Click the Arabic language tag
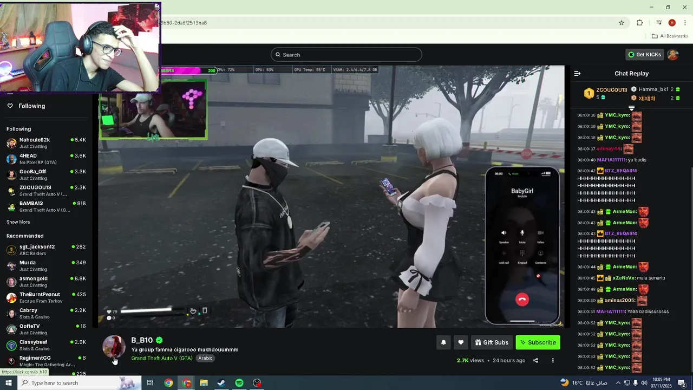 tap(205, 358)
